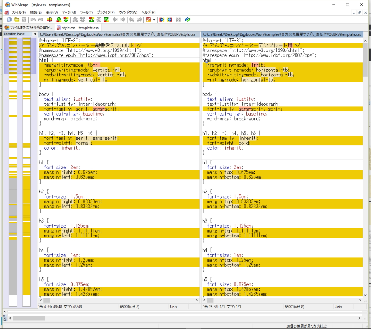Click the right pane vertical scrollbar thumb

click(365, 60)
